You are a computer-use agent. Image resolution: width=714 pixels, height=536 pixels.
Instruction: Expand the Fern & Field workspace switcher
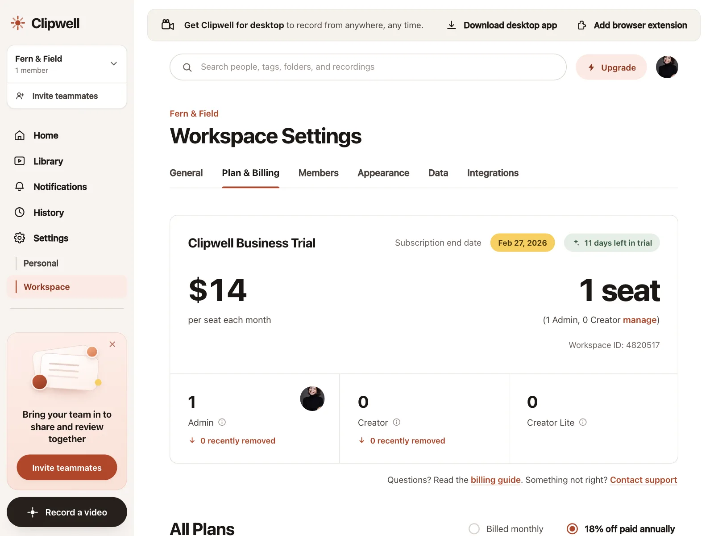(67, 64)
